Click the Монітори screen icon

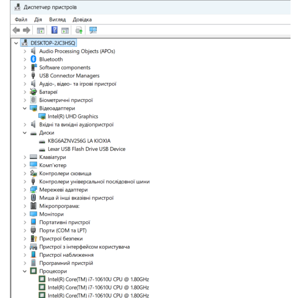(x=33, y=214)
